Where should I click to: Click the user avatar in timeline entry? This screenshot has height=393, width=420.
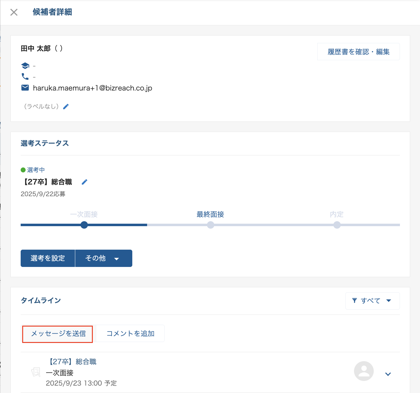(364, 371)
